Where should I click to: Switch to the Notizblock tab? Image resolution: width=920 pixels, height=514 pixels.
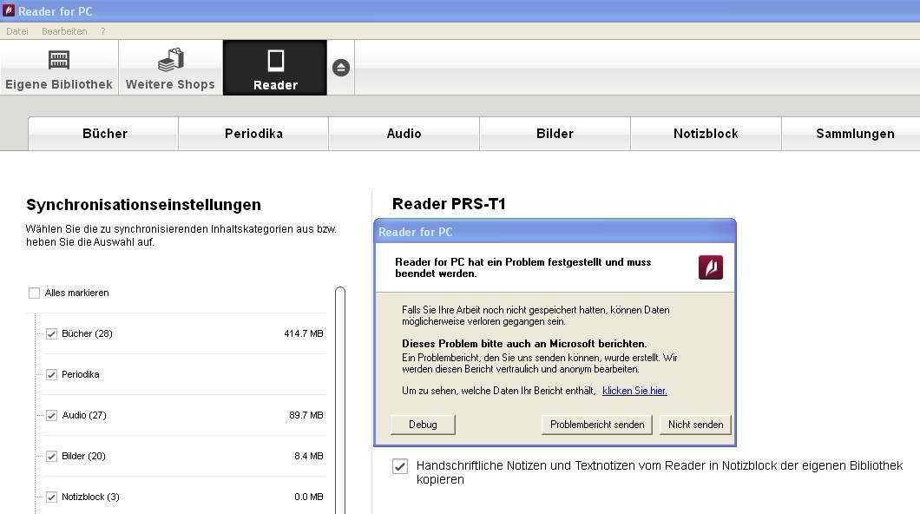tap(706, 134)
